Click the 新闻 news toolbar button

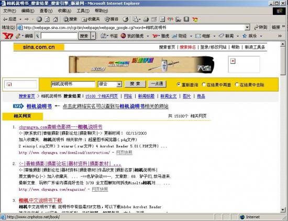pos(226,36)
